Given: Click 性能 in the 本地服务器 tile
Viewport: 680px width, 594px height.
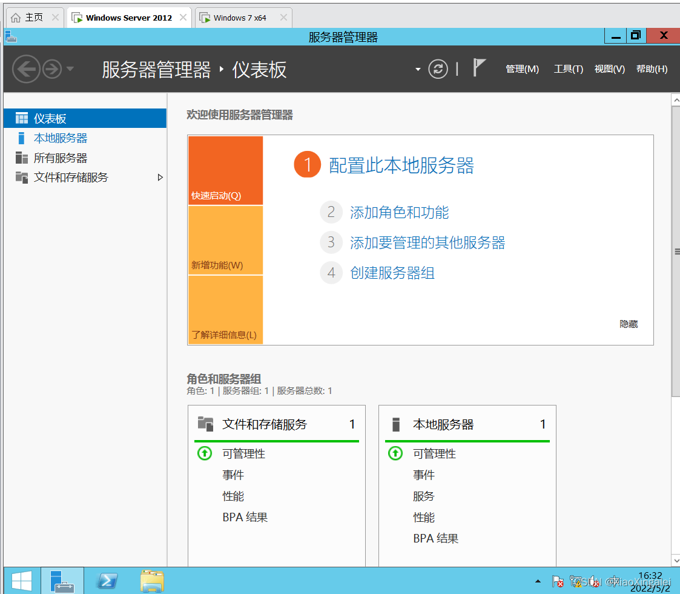Looking at the screenshot, I should pyautogui.click(x=424, y=517).
